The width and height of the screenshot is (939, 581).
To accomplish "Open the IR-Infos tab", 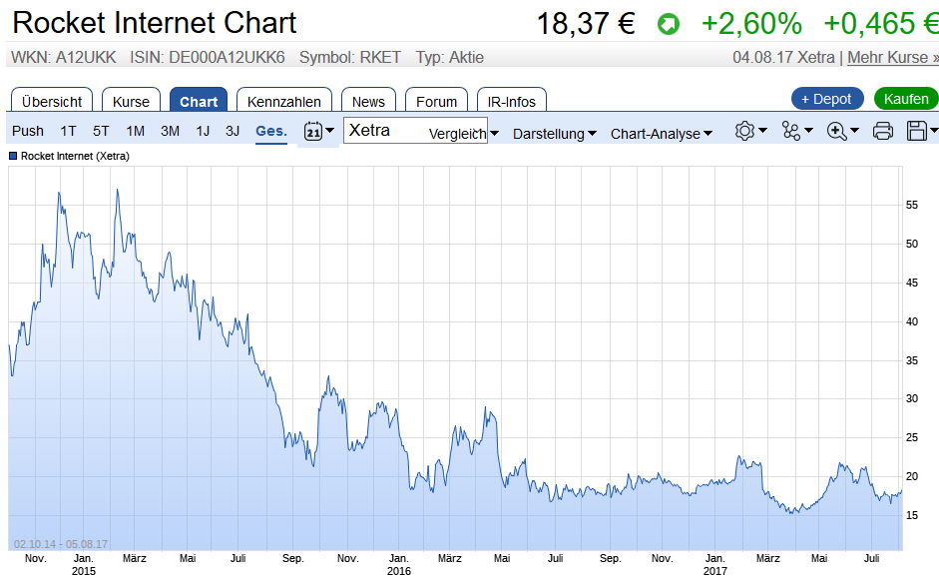I will click(x=512, y=101).
